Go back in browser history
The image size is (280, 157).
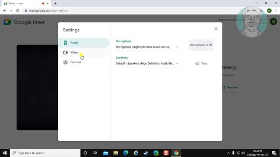[4, 10]
